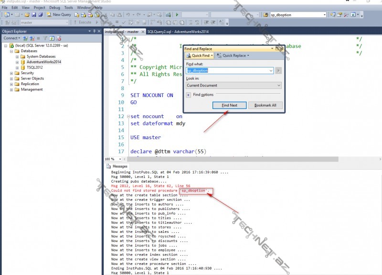Click the Find Next button
The height and width of the screenshot is (275, 382).
click(x=229, y=105)
